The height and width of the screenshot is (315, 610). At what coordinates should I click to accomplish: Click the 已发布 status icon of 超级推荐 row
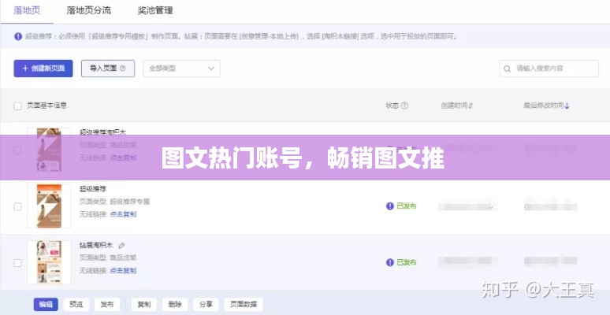tap(389, 206)
